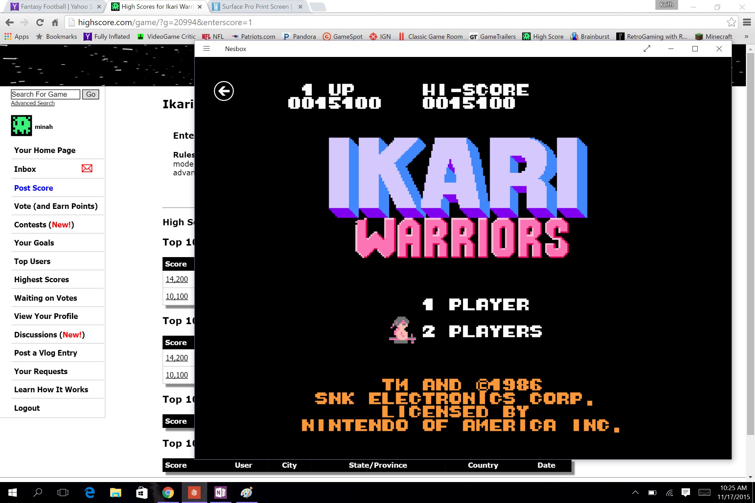Click the Logout link
This screenshot has height=503, width=755.
click(27, 408)
